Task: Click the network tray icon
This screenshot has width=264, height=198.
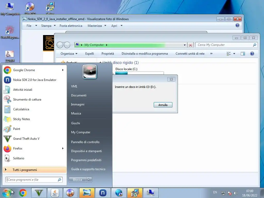Action: pos(223,193)
